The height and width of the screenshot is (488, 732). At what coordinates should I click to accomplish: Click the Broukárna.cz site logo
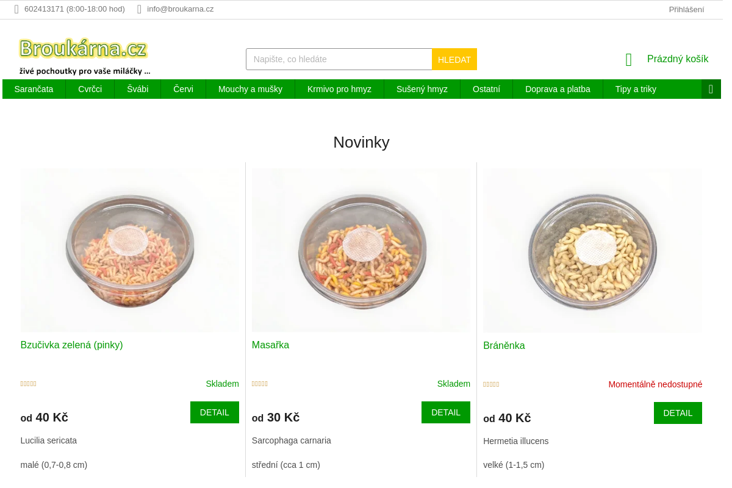(84, 56)
